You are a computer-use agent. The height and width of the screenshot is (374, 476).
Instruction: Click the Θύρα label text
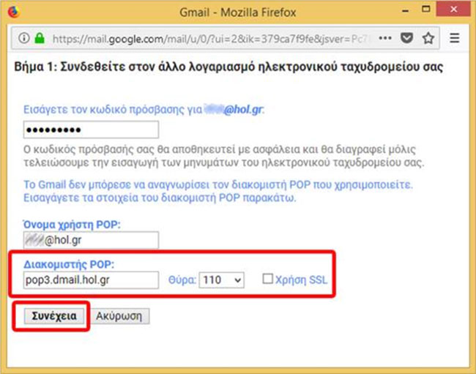182,280
